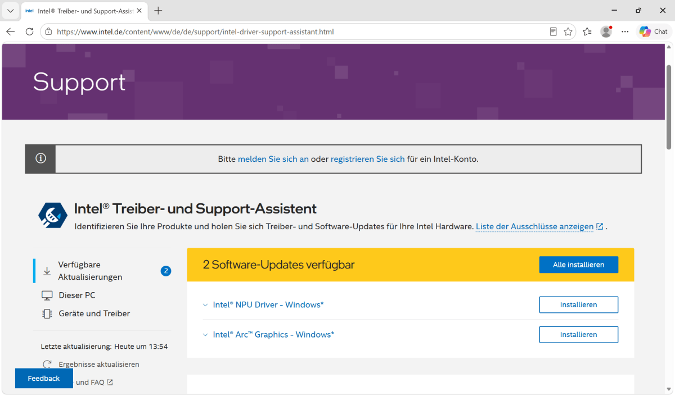This screenshot has height=396, width=675.
Task: Go back using the browser back arrow
Action: point(11,32)
